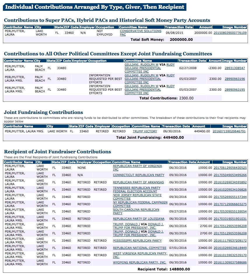Click the 'Contributions to All Other Political Committees' heading
Screen dimensions: 252x276
coord(108,54)
